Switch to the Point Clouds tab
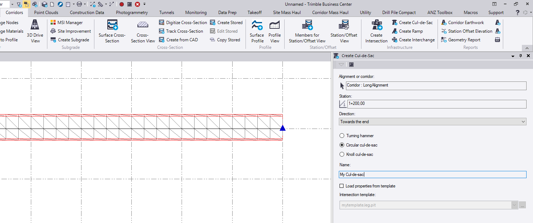The width and height of the screenshot is (533, 223). click(46, 13)
